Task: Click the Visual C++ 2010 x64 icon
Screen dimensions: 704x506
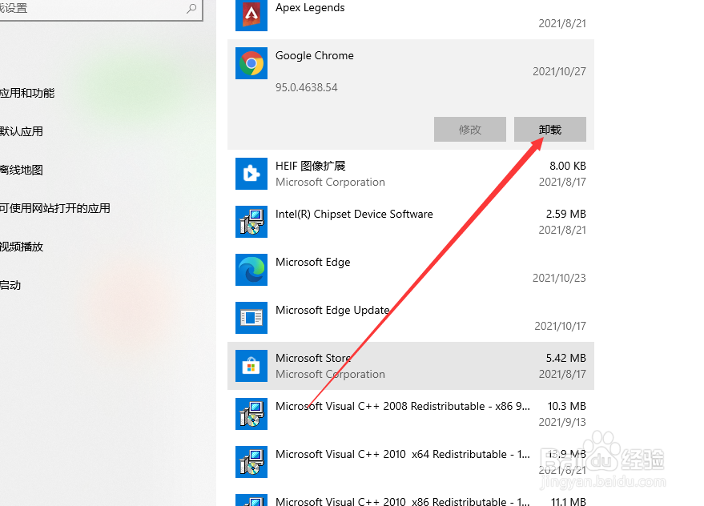Action: tap(251, 462)
